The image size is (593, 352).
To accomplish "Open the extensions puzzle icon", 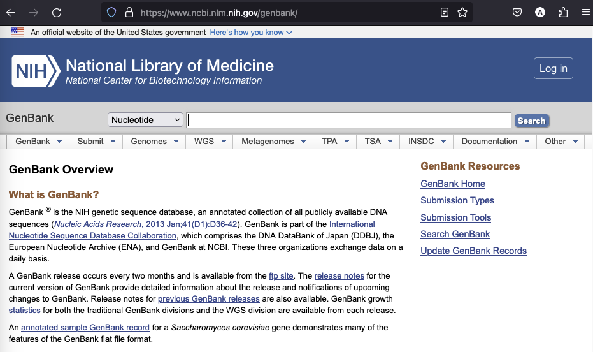I will pyautogui.click(x=563, y=13).
